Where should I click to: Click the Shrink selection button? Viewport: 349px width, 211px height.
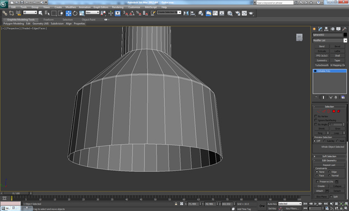point(321,128)
